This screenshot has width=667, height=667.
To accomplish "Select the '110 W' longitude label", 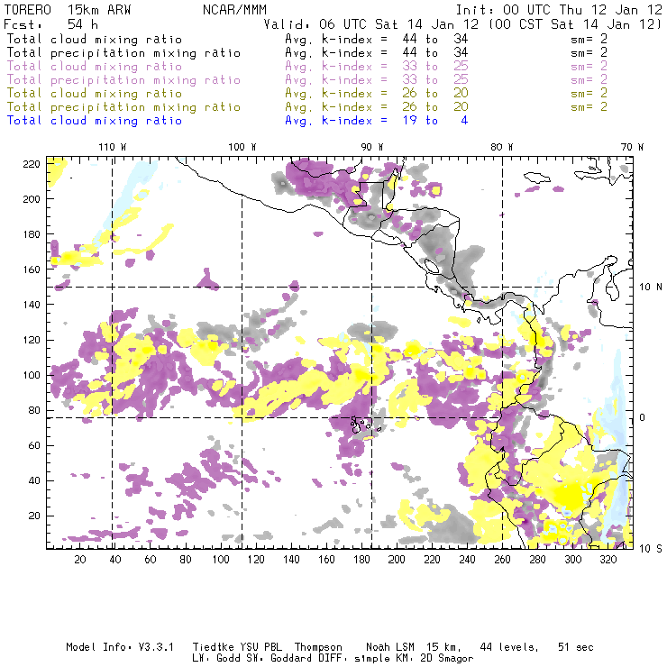I will (113, 147).
